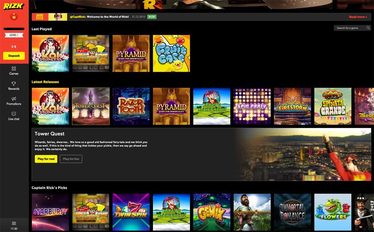Start a Live chat from the sidebar

click(x=14, y=116)
